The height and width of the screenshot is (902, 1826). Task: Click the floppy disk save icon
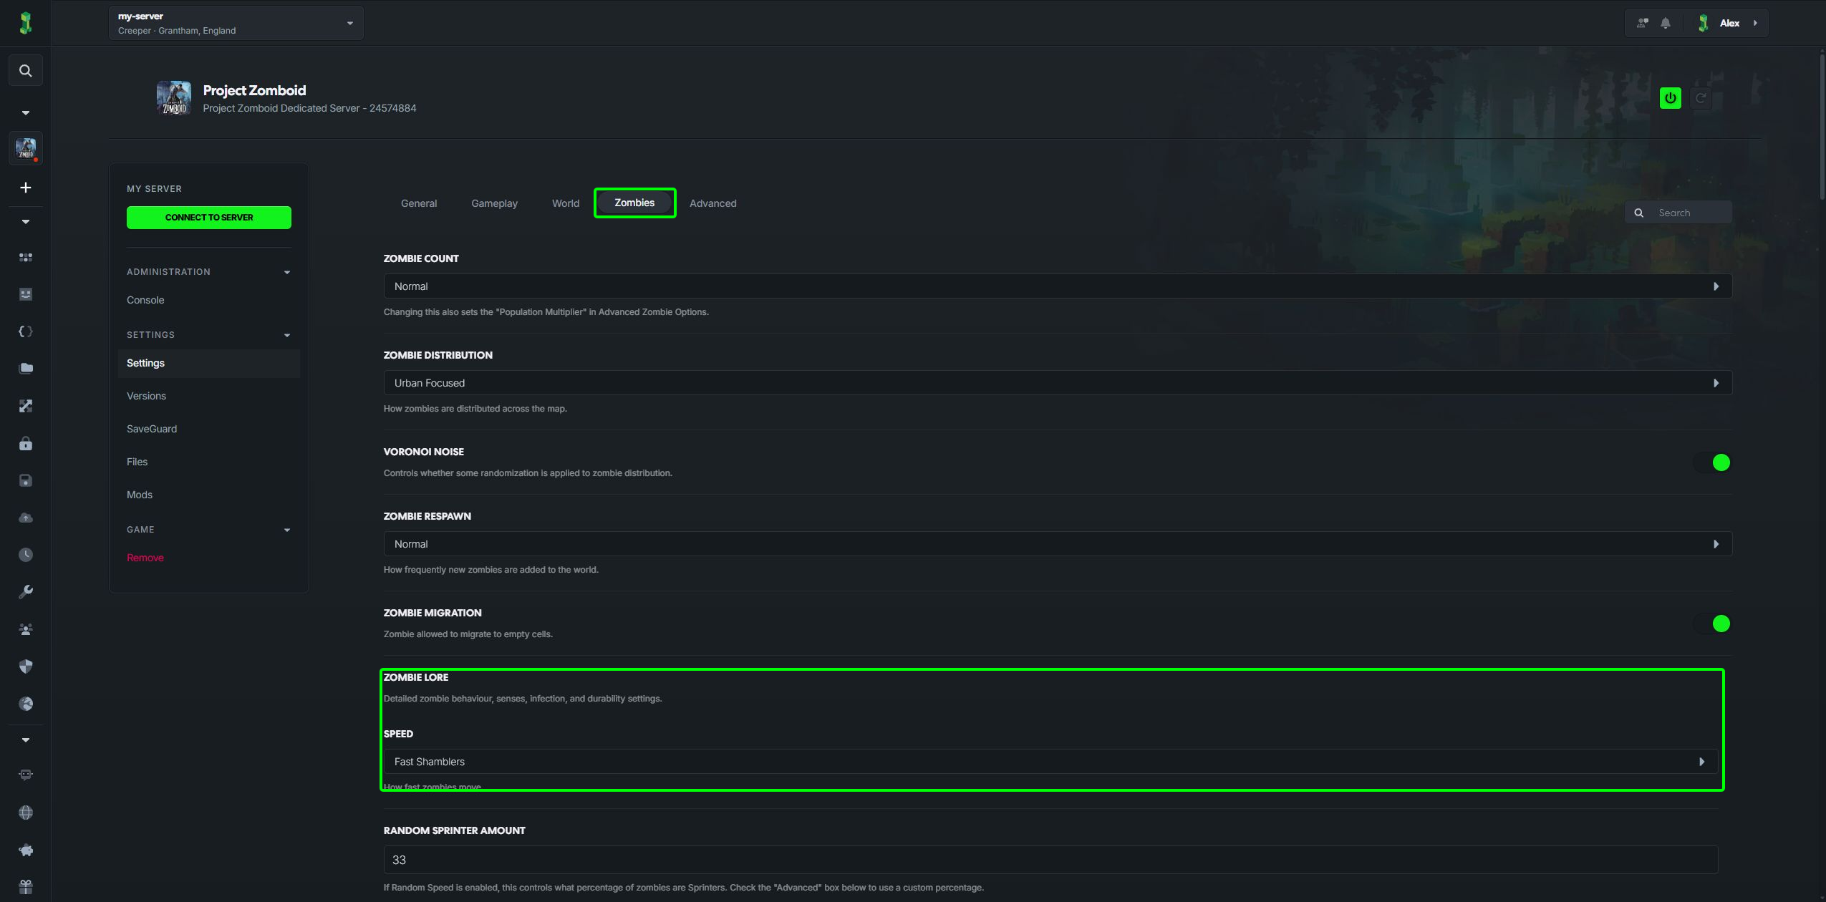(25, 480)
